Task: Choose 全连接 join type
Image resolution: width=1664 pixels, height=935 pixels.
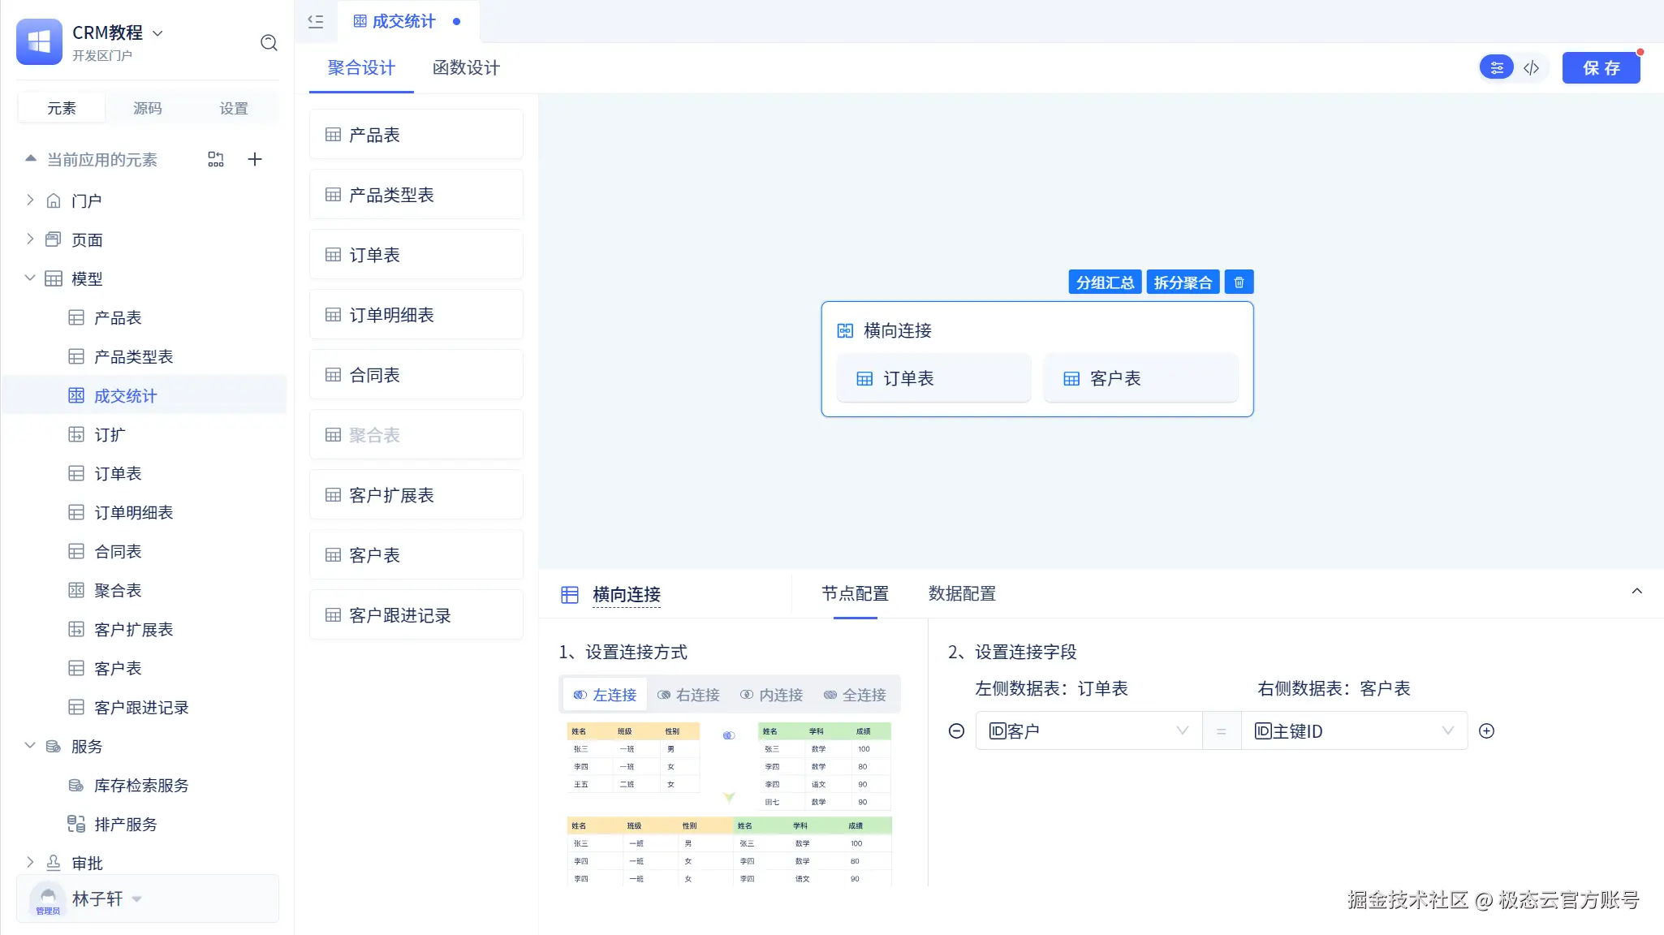Action: 855,695
